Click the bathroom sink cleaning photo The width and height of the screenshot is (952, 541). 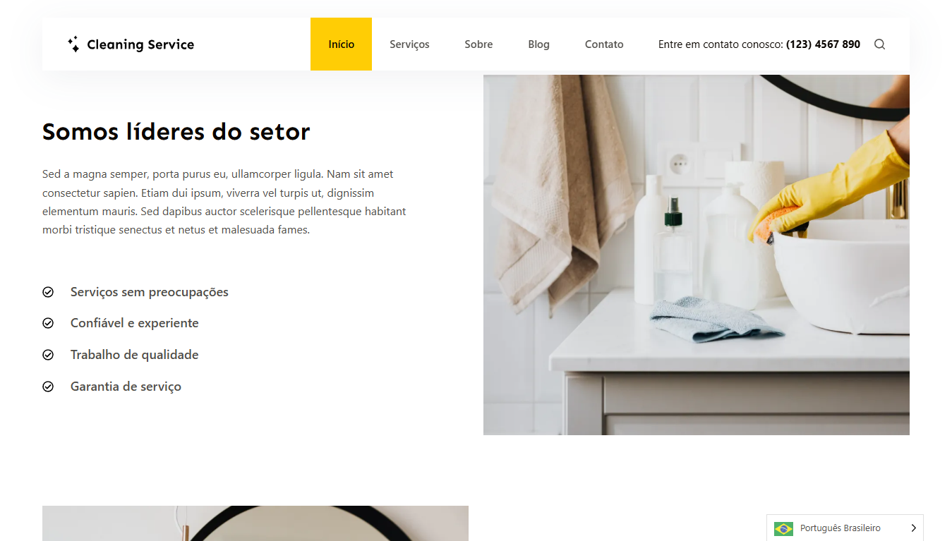697,255
